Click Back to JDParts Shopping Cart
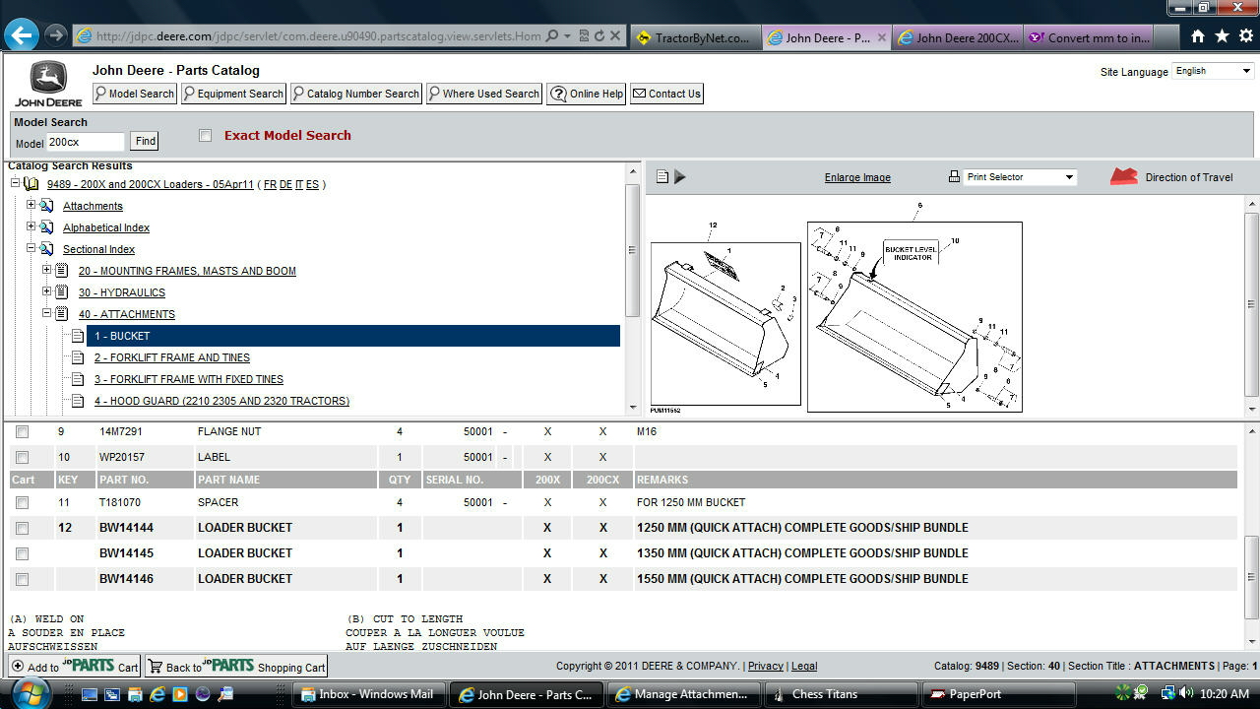Viewport: 1260px width, 709px height. pos(236,667)
